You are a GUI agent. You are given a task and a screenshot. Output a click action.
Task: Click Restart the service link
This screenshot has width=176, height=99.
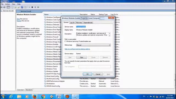(19, 21)
